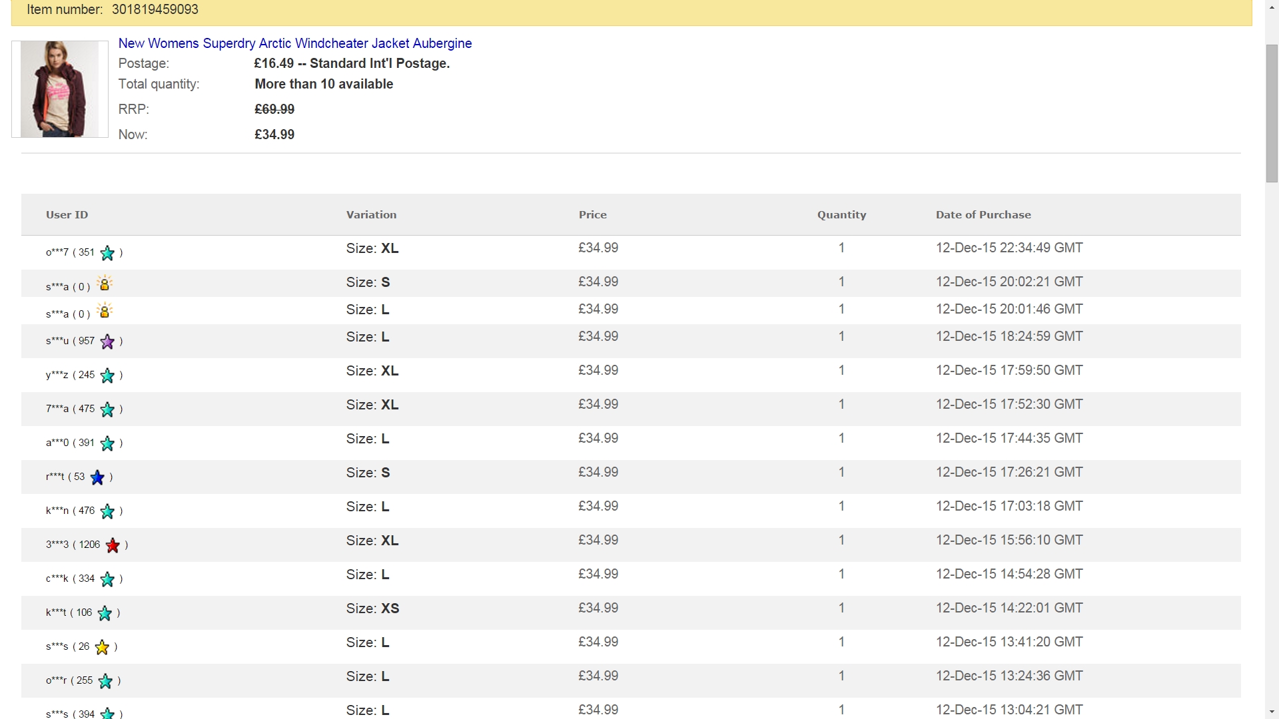This screenshot has width=1279, height=719.
Task: Click the Date of Purchase column header
Action: pyautogui.click(x=983, y=215)
